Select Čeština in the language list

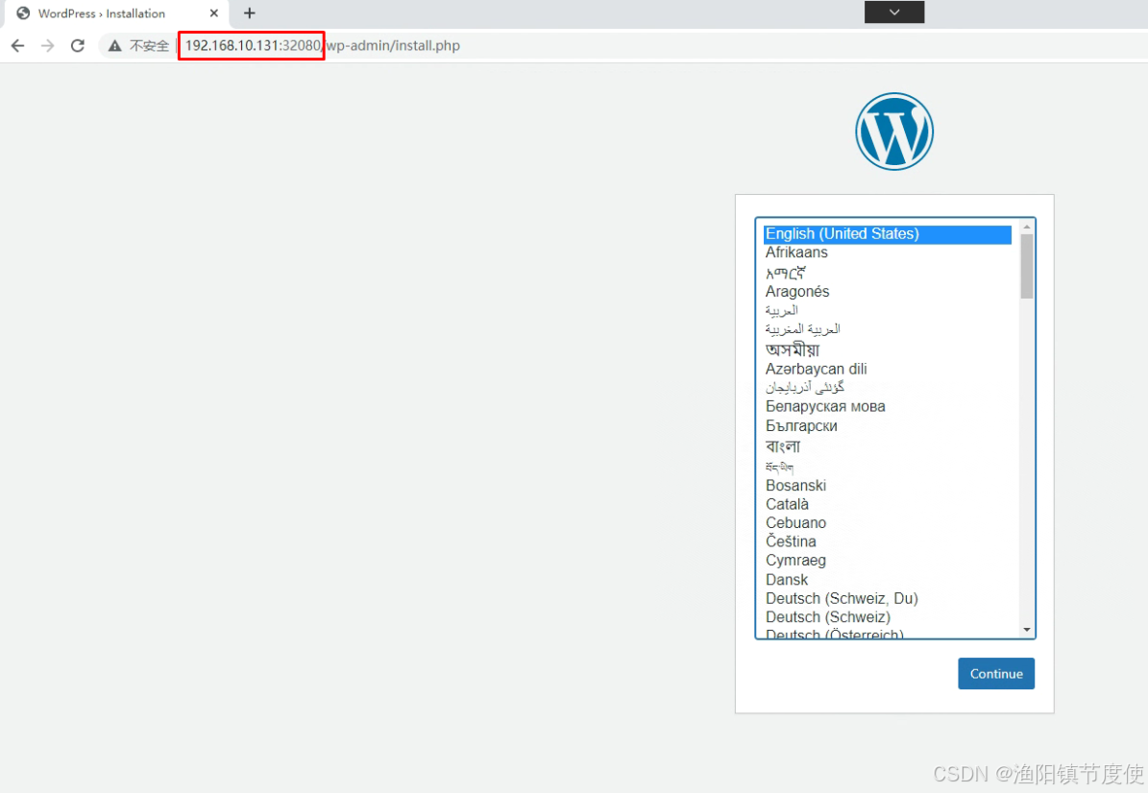coord(888,541)
